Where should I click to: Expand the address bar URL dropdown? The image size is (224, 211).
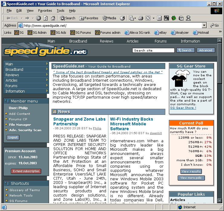(204, 26)
